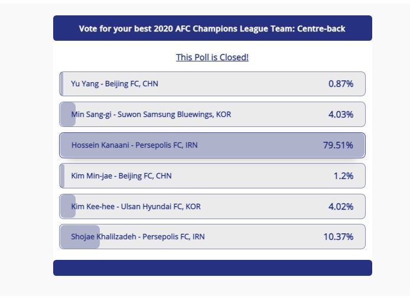This screenshot has width=410, height=303.
Task: Click Kim Min-jae's thin progress bar sliver
Action: (x=62, y=176)
